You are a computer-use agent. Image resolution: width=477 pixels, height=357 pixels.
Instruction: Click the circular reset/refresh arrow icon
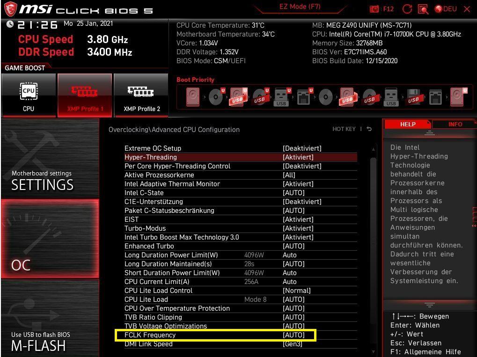click(x=407, y=9)
